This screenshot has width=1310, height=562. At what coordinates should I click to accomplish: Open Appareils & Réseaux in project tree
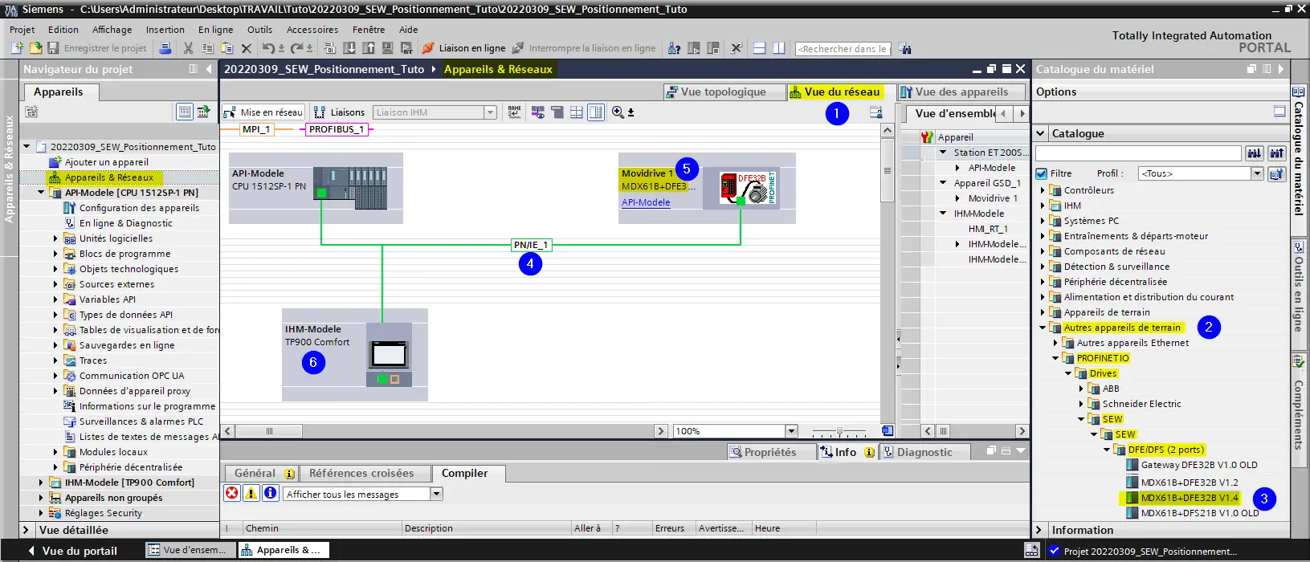pos(108,177)
